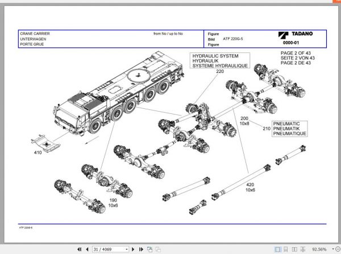The height and width of the screenshot is (254, 341).
Task: Select facing pages view mode
Action: pos(294,249)
